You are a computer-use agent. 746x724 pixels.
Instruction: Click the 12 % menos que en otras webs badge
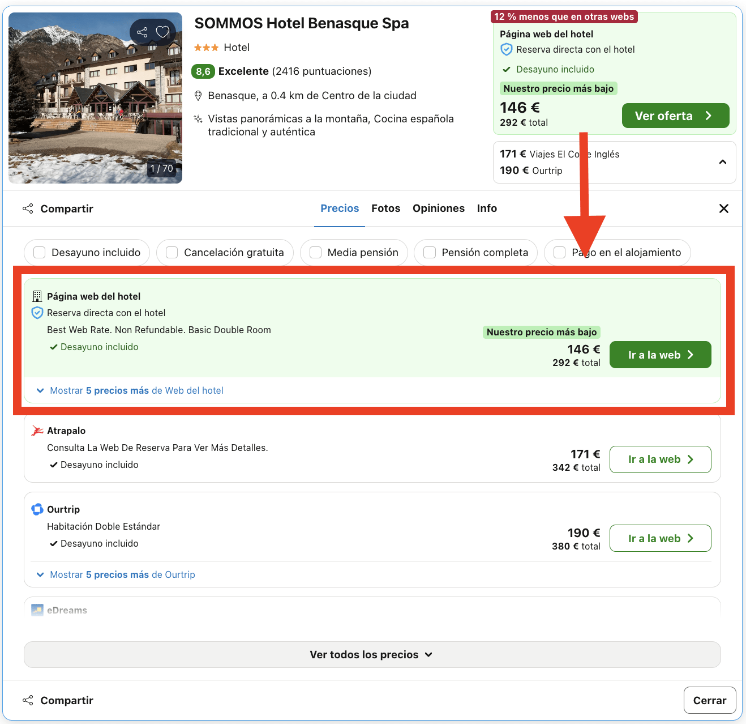564,16
